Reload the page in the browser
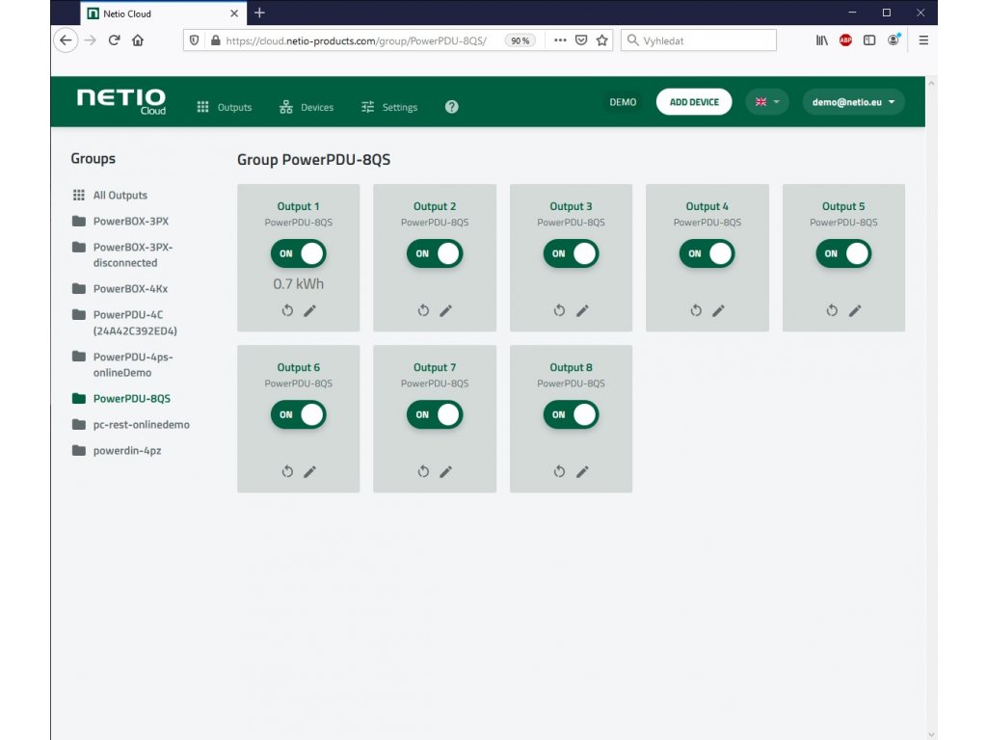Viewport: 987px width, 740px height. (x=114, y=40)
